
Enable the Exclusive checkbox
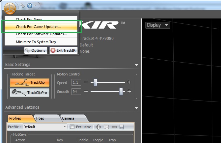[x=72, y=127]
